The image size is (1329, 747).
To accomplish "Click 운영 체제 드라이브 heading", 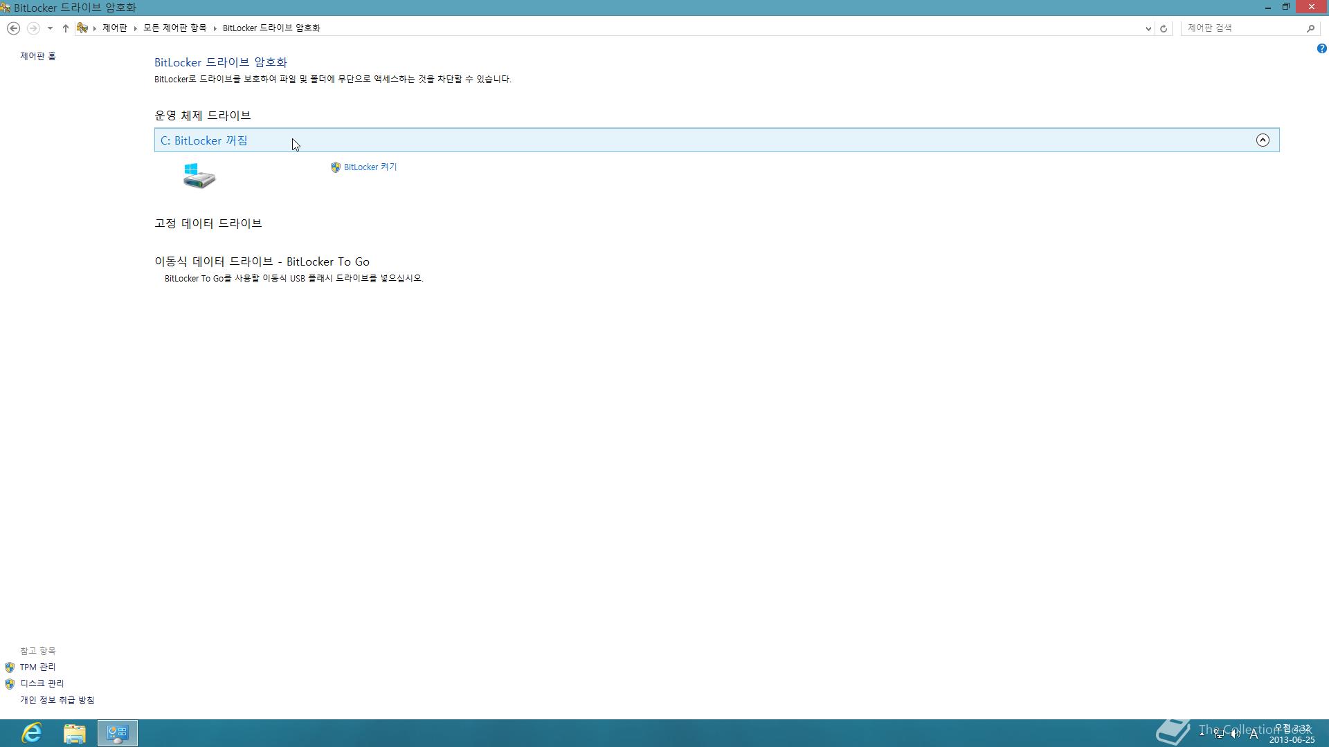I will coord(203,116).
